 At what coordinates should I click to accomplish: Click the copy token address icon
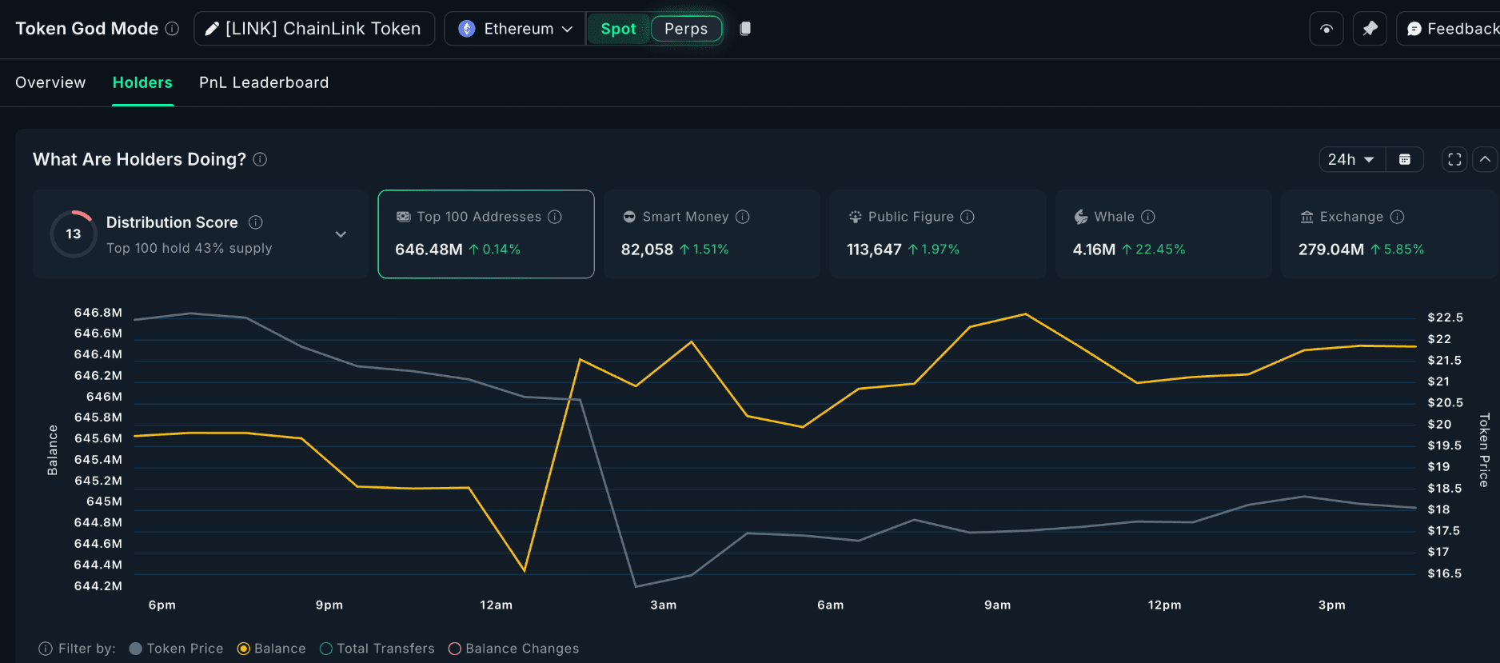pos(744,29)
